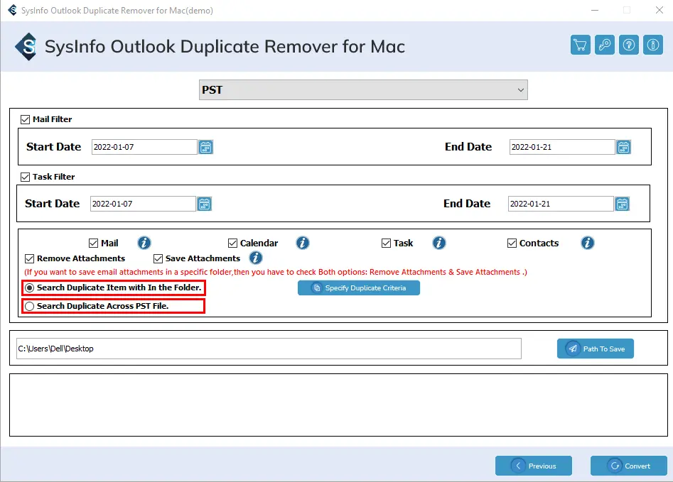The width and height of the screenshot is (673, 482).
Task: Show info for the Contacts option
Action: pos(588,243)
